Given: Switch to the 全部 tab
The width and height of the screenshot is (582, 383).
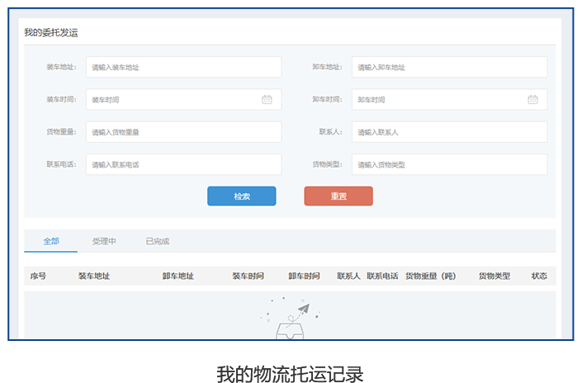Looking at the screenshot, I should (x=51, y=241).
